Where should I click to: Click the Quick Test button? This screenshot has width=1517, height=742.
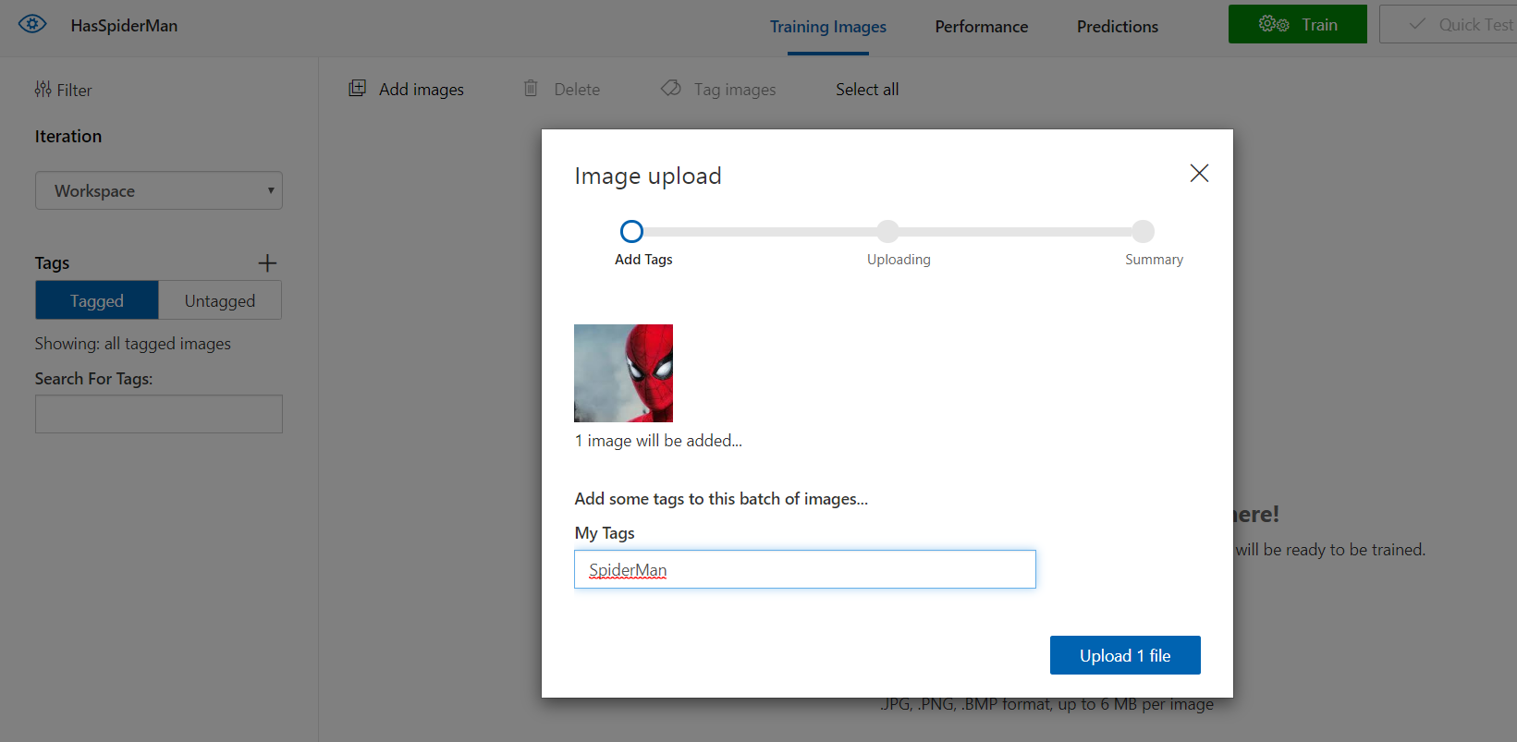click(1459, 25)
